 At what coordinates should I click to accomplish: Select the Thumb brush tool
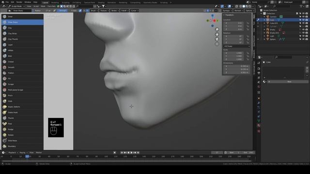23,118
